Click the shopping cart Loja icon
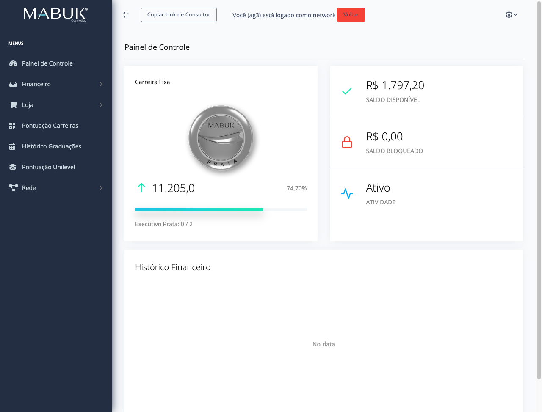The height and width of the screenshot is (412, 542). pyautogui.click(x=13, y=105)
